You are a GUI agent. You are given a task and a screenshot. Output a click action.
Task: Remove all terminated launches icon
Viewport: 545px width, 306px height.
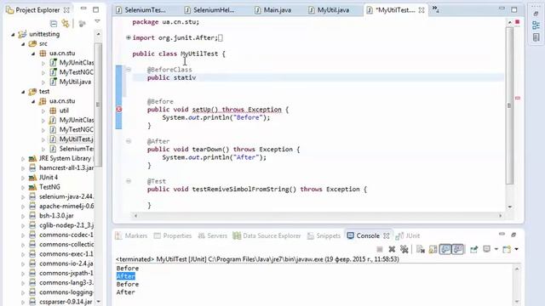tap(404, 249)
